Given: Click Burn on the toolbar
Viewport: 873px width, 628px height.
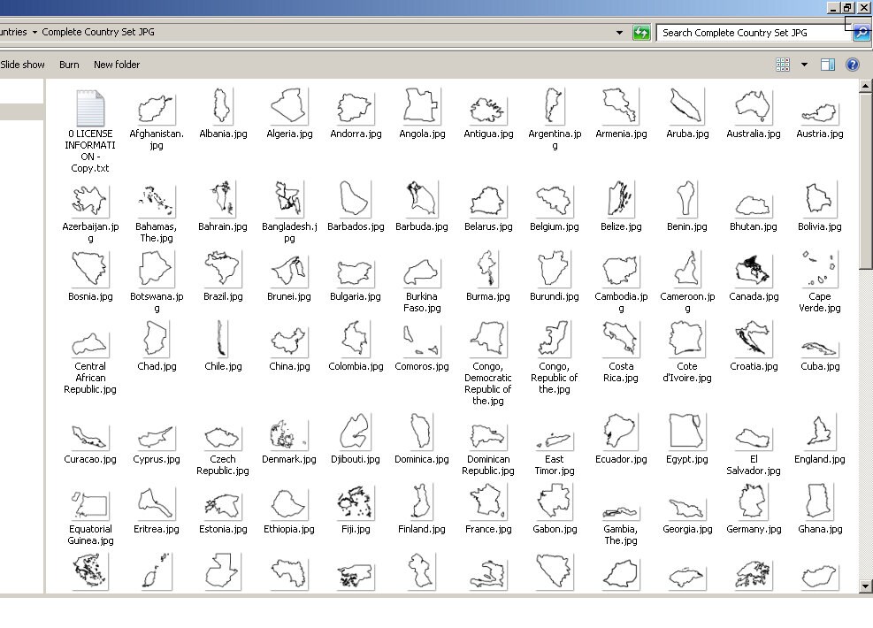Looking at the screenshot, I should click(68, 64).
